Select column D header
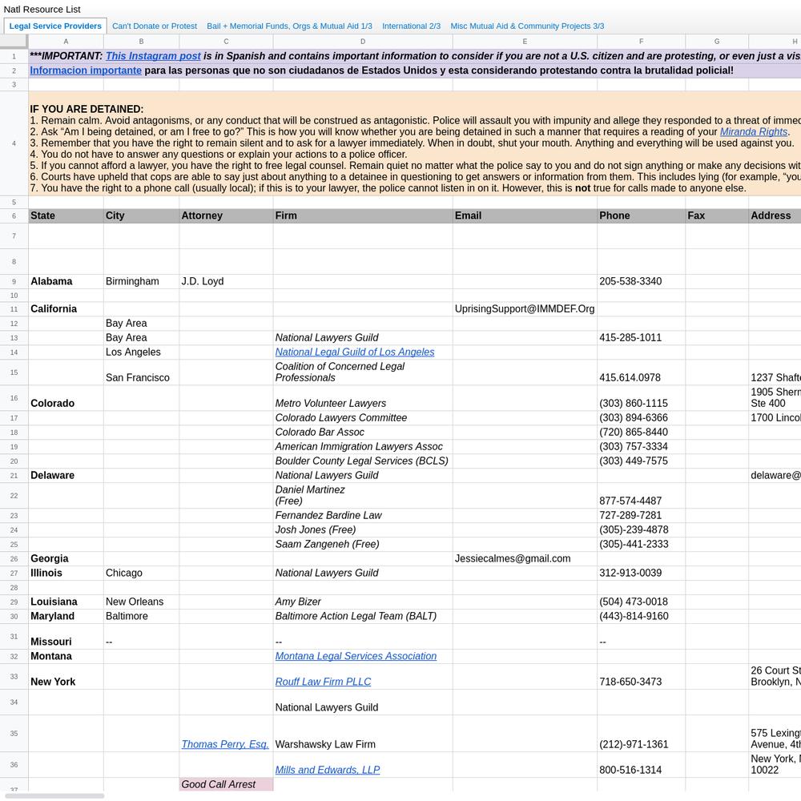Image resolution: width=801 pixels, height=801 pixels. [x=363, y=42]
